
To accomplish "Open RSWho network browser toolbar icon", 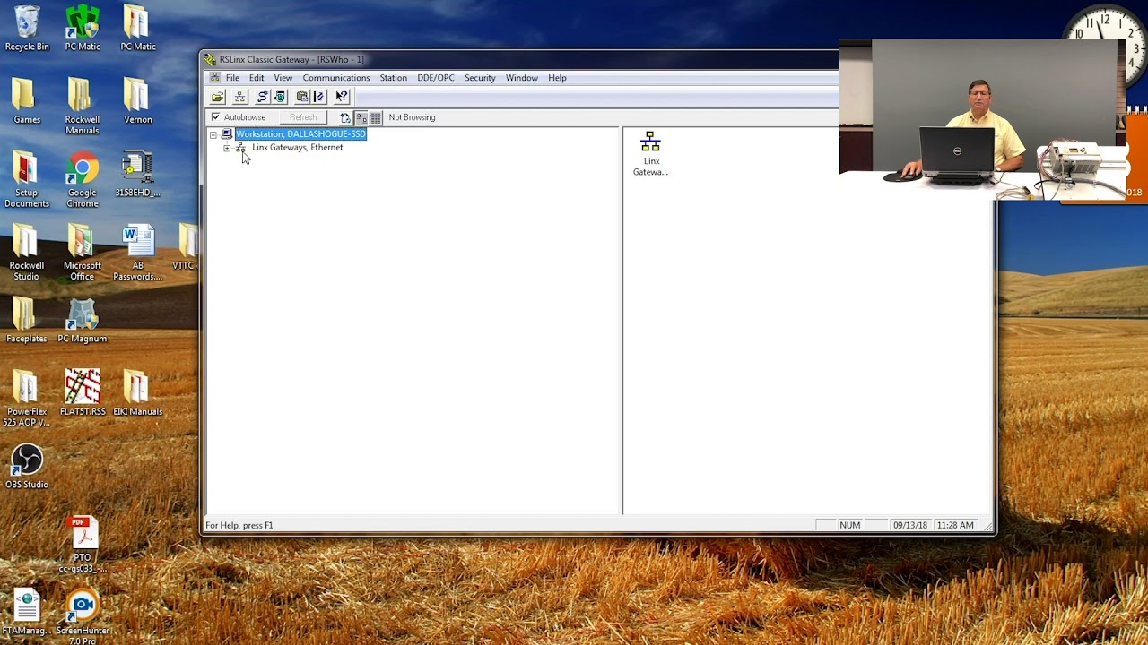I will tap(239, 97).
